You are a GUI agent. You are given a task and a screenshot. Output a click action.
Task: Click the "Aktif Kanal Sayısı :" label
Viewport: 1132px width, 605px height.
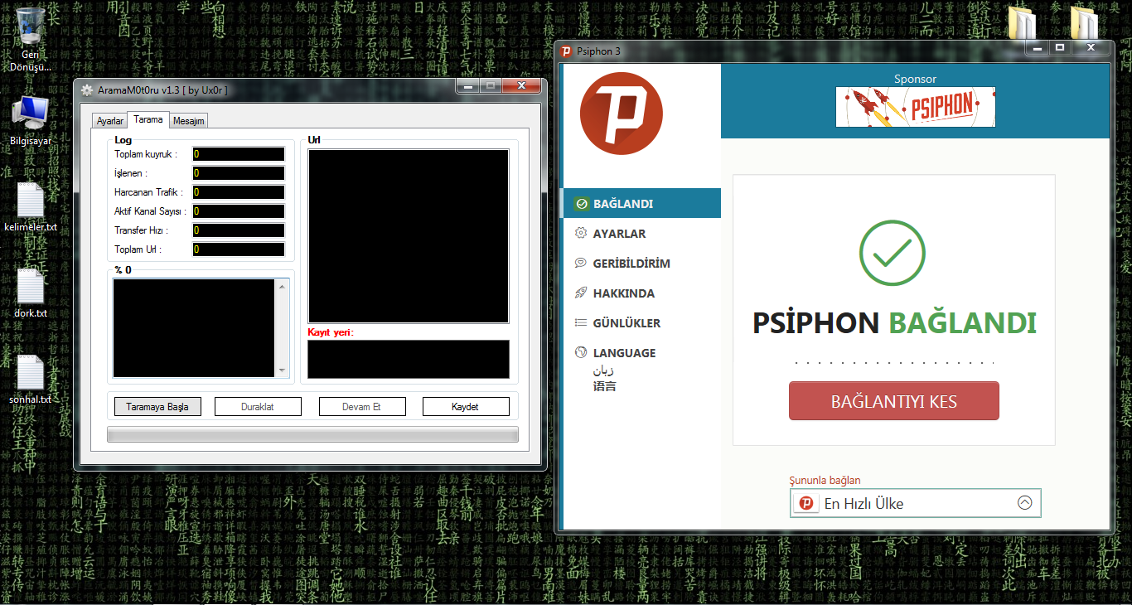click(151, 211)
